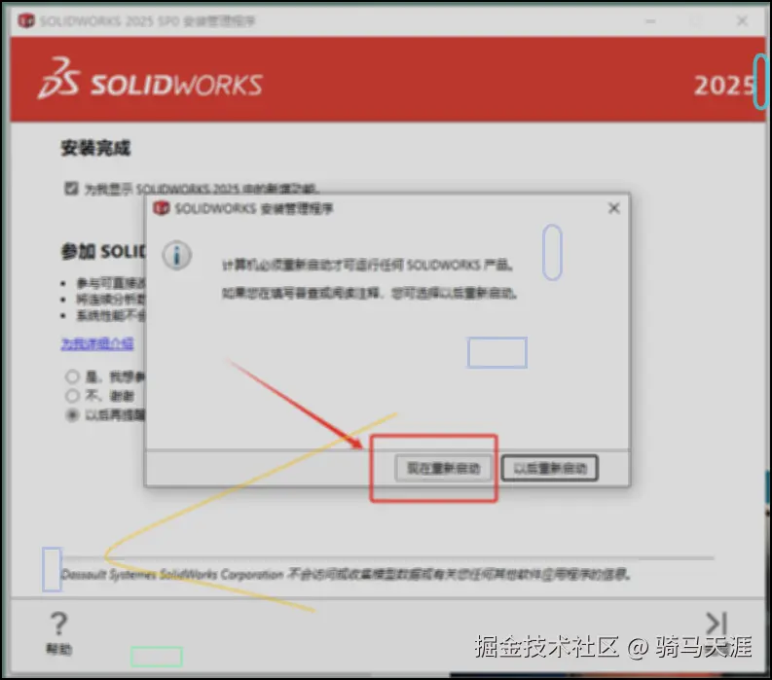
Task: Select the 是 (yes) radio option
Action: point(72,376)
